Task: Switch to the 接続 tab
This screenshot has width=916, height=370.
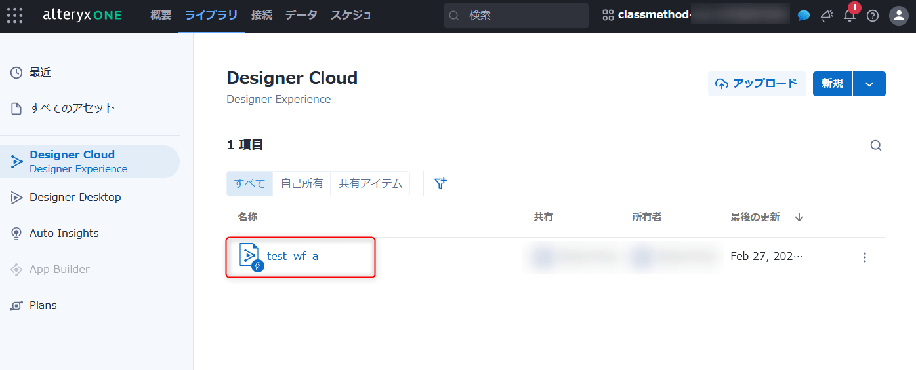Action: point(262,15)
